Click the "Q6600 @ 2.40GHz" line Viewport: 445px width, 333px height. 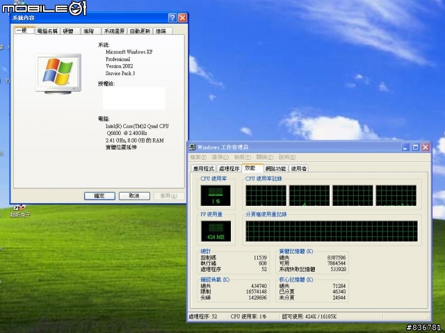coord(127,133)
